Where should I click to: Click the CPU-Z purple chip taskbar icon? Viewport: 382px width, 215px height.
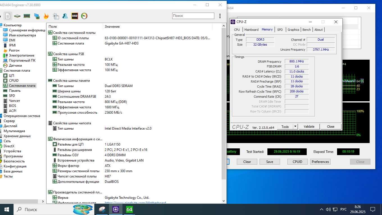116,209
